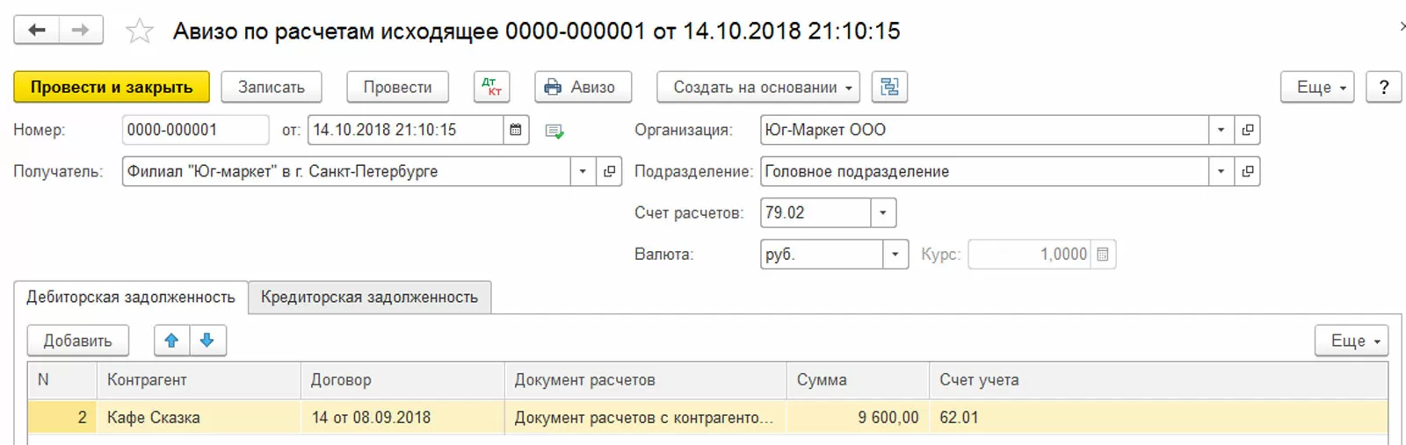Image resolution: width=1406 pixels, height=445 pixels.
Task: Move row up with arrow
Action: 172,341
